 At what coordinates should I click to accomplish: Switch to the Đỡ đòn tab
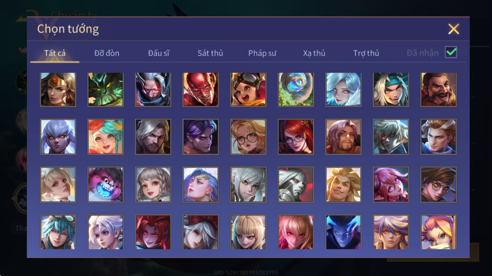[x=107, y=53]
